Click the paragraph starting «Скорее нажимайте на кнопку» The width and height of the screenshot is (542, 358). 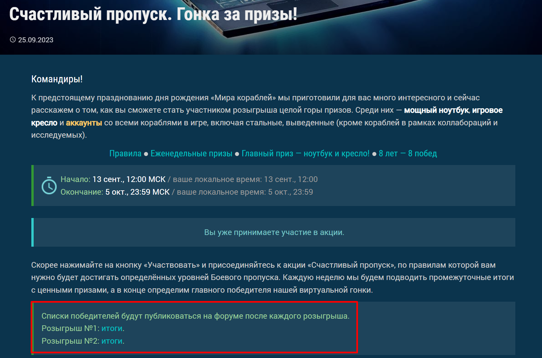pos(273,277)
